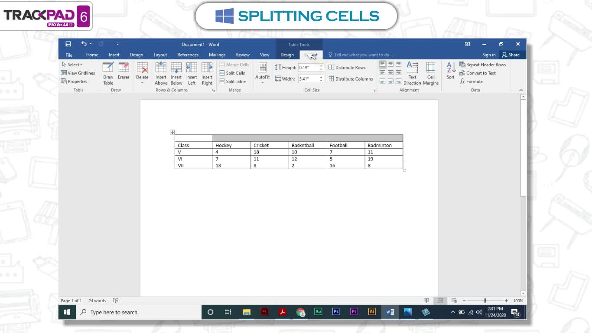Switch to Print Layout view
The width and height of the screenshot is (592, 333).
pos(440,300)
